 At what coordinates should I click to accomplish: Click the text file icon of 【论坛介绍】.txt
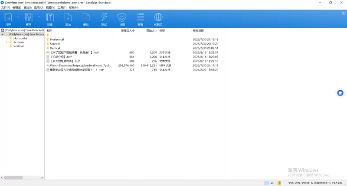pyautogui.click(x=48, y=57)
